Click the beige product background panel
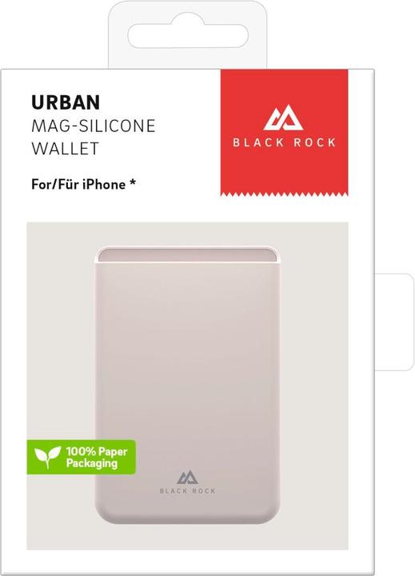This screenshot has height=576, width=415. 187,386
